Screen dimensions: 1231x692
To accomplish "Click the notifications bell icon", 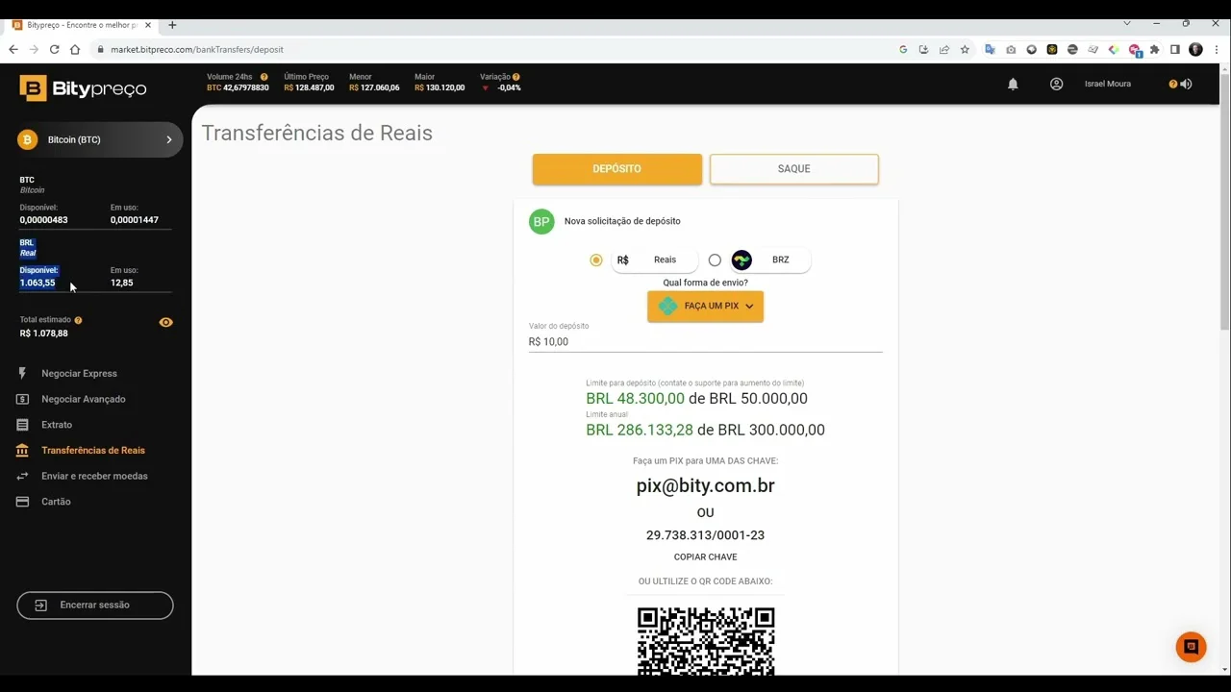I will (1013, 85).
